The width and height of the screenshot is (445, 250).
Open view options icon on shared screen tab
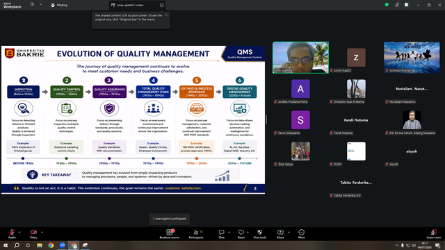click(162, 5)
